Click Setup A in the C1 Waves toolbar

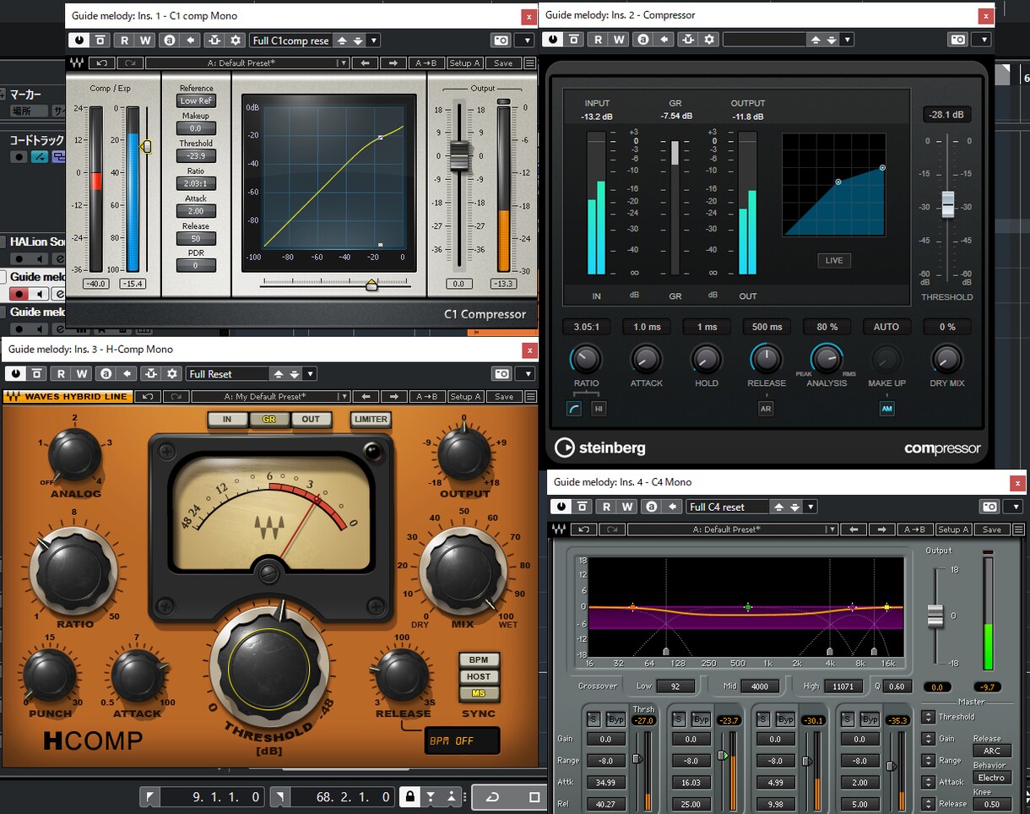tap(465, 63)
